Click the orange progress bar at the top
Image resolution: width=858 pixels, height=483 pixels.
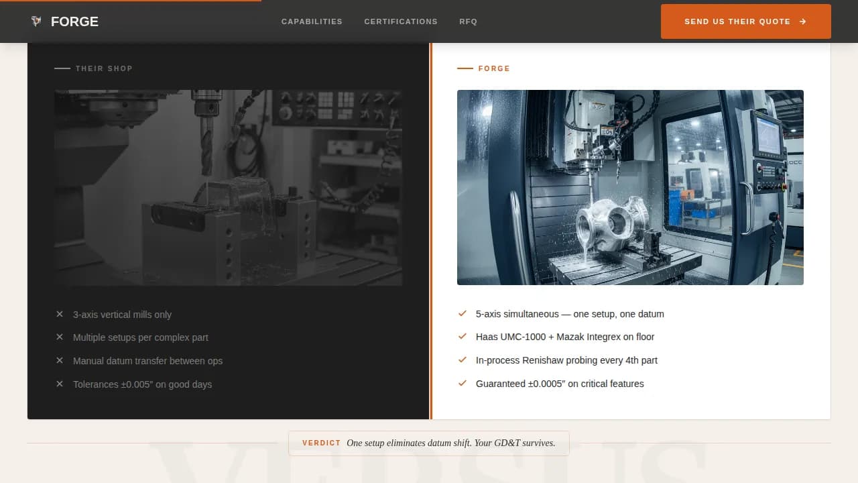131,1
